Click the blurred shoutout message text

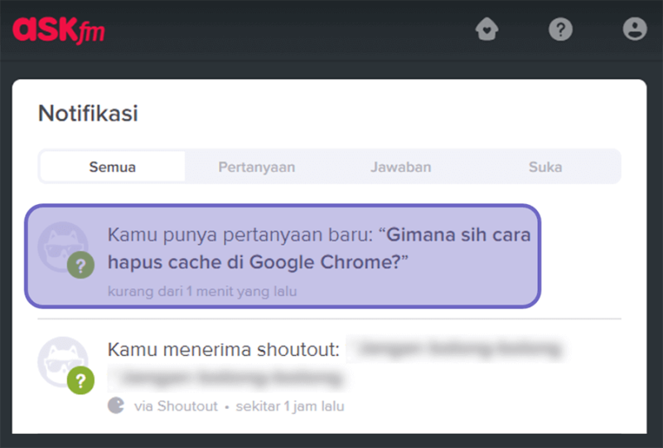point(336,363)
